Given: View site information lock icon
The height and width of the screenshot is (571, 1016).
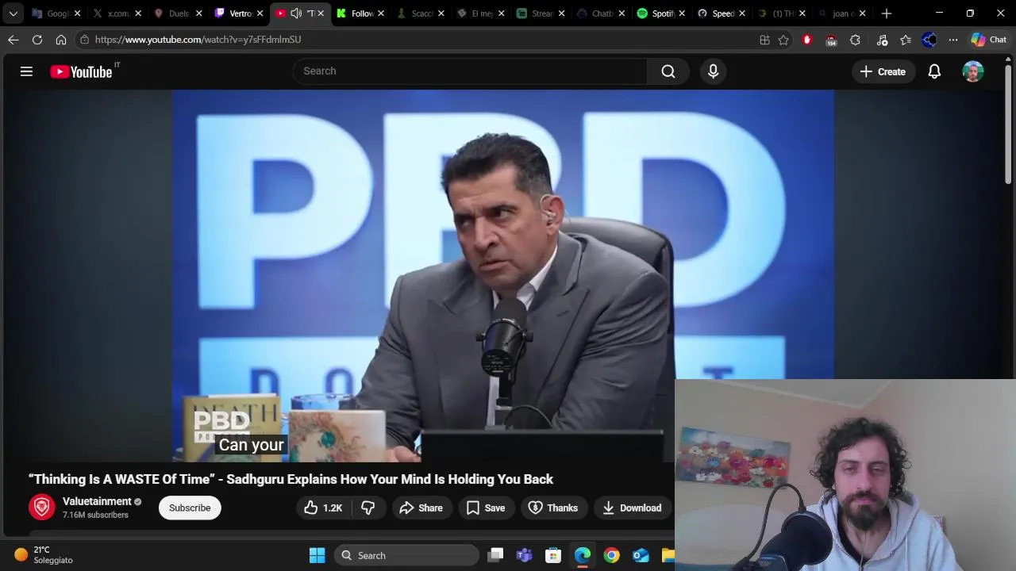Looking at the screenshot, I should point(85,40).
